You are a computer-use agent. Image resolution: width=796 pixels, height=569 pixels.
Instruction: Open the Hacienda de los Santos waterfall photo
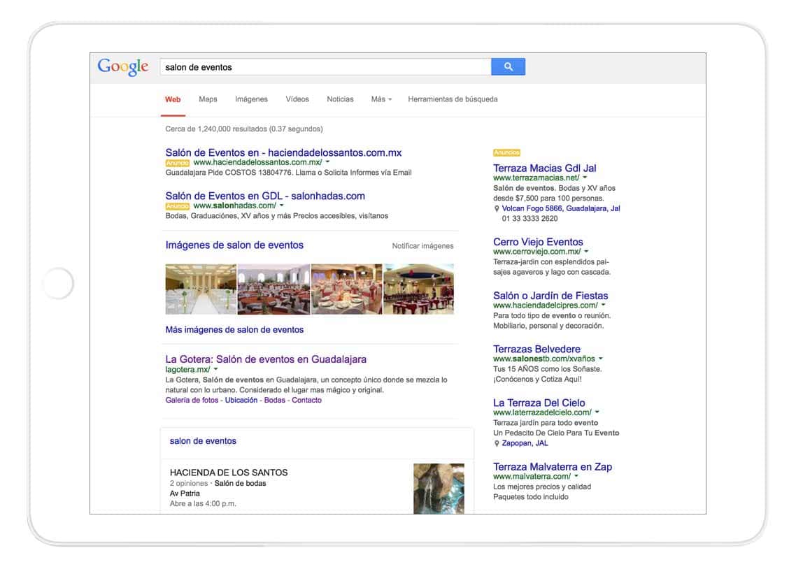pyautogui.click(x=439, y=489)
